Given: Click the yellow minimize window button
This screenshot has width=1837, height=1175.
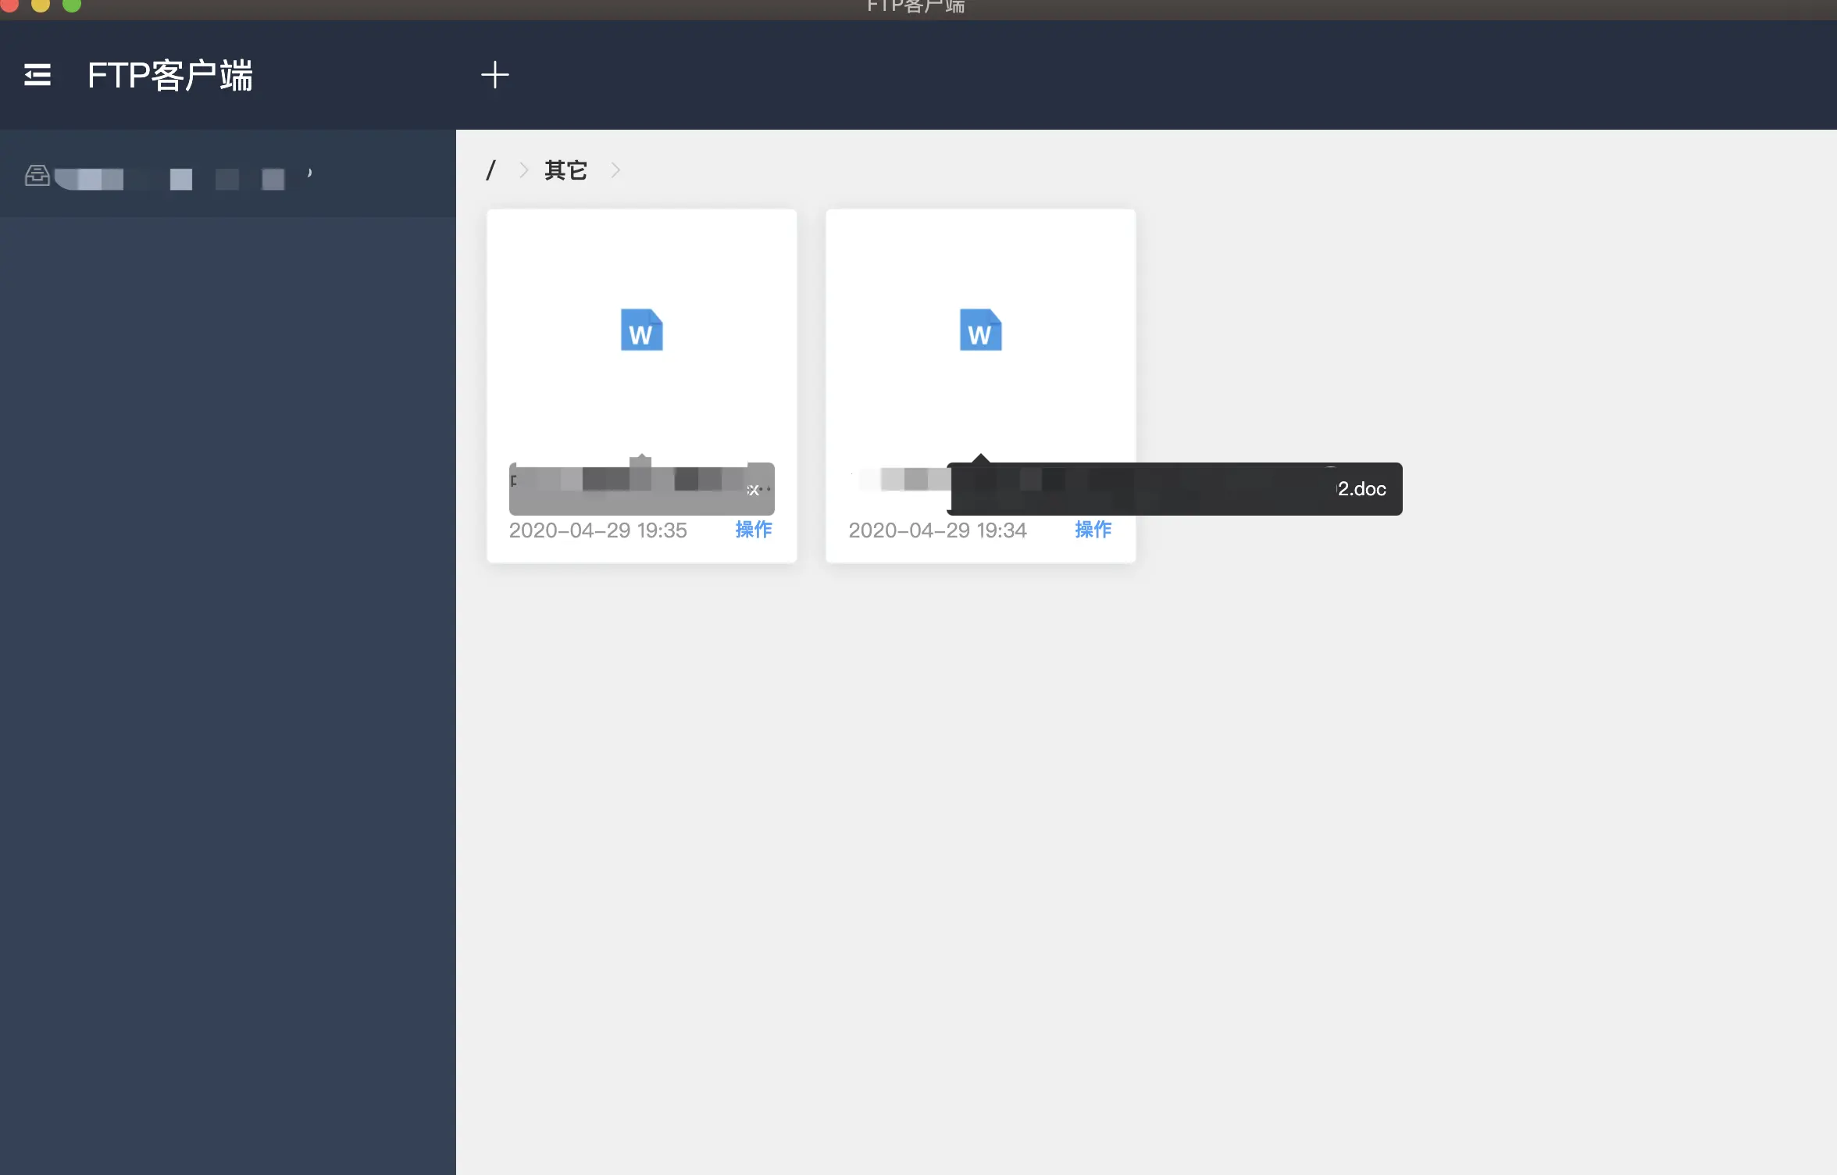Looking at the screenshot, I should [41, 5].
